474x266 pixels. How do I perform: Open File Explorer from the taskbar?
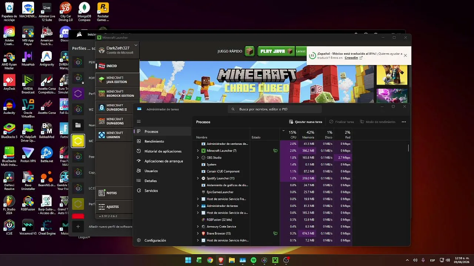tap(232, 260)
